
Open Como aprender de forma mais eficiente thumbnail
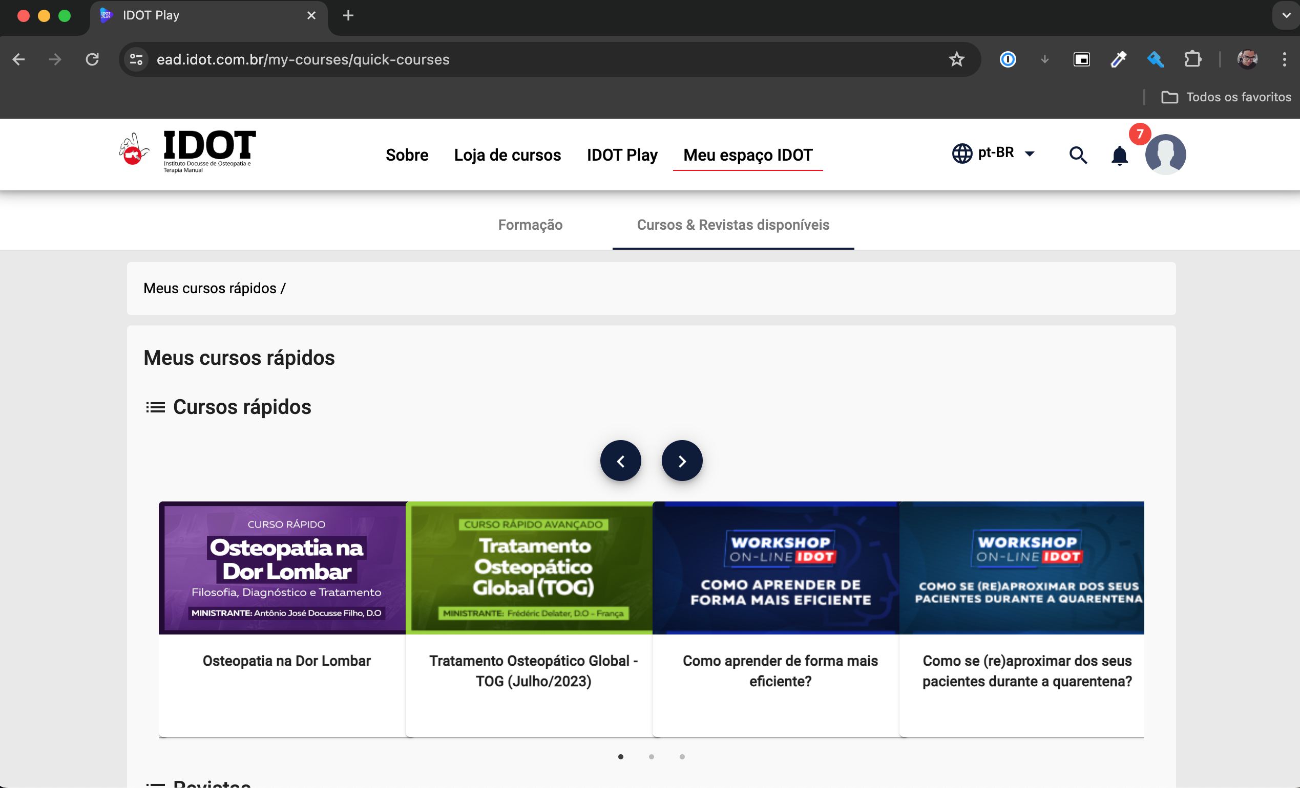[776, 567]
